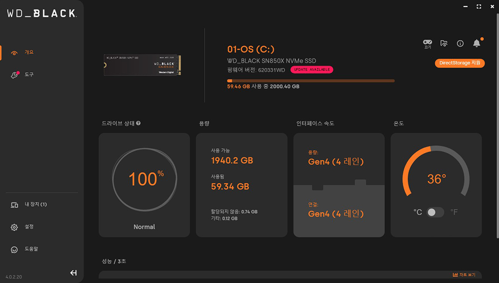
Task: Open 도움말 help page
Action: pyautogui.click(x=31, y=249)
